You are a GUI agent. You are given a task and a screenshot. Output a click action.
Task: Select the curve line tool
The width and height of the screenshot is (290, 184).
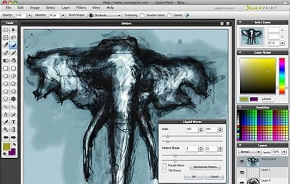13,106
